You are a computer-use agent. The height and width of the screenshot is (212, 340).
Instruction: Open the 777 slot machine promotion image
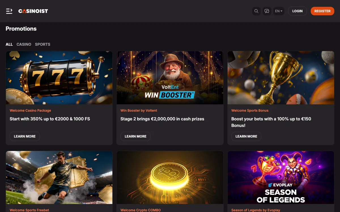coord(59,78)
